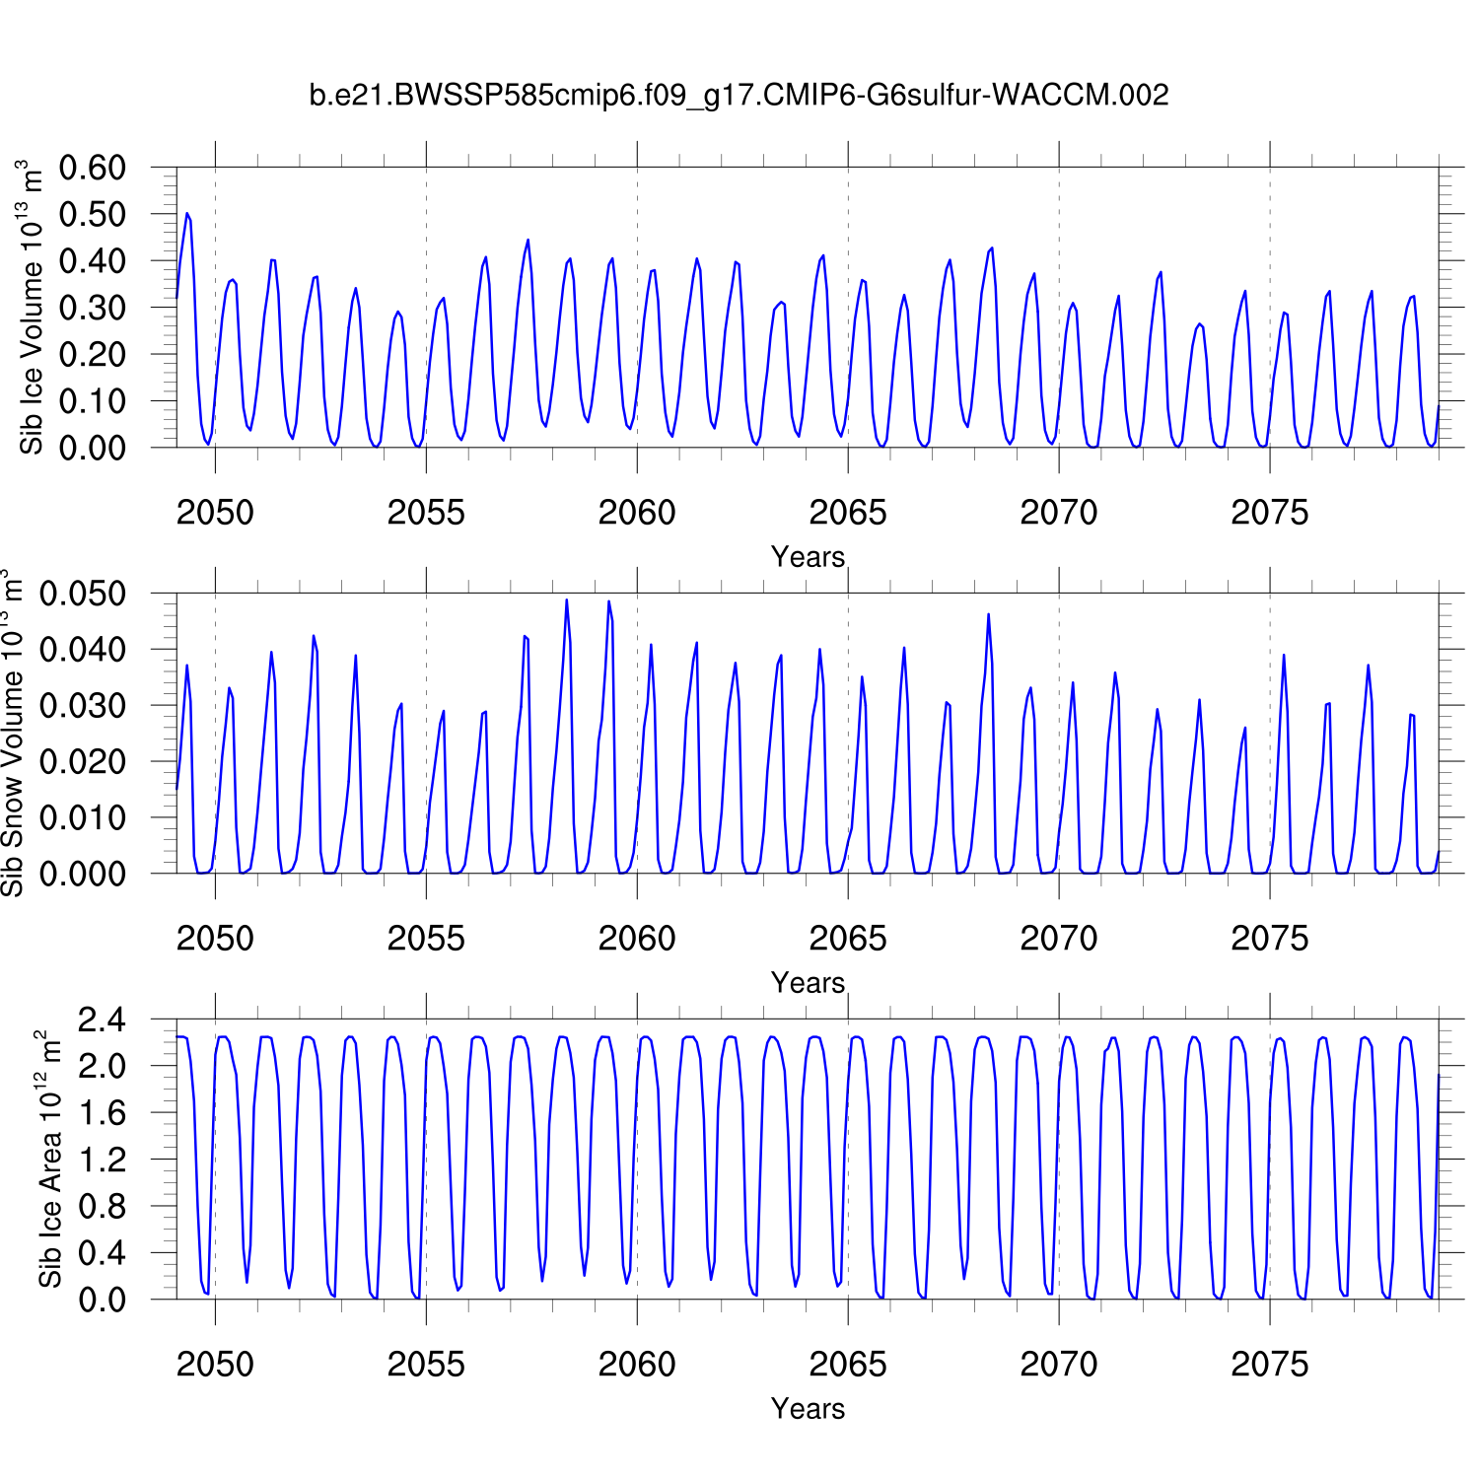The image size is (1479, 1479).
Task: Click the 0.60 tick on ice volume axis
Action: click(x=93, y=168)
